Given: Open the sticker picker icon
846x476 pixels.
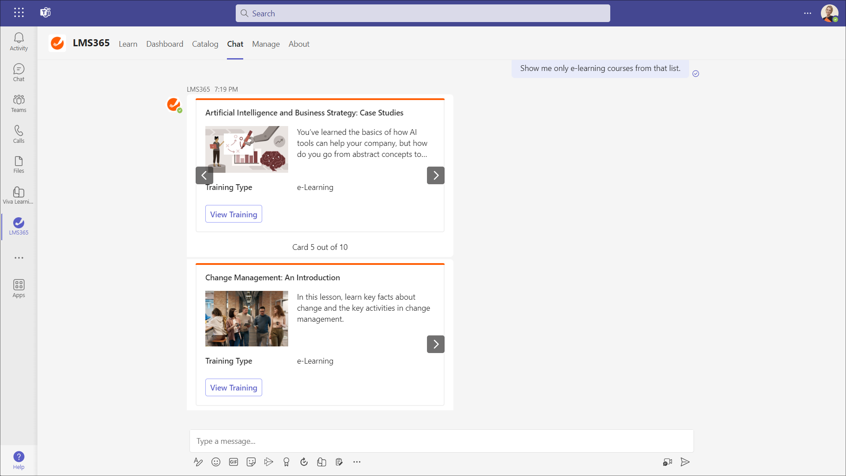Looking at the screenshot, I should (x=251, y=462).
